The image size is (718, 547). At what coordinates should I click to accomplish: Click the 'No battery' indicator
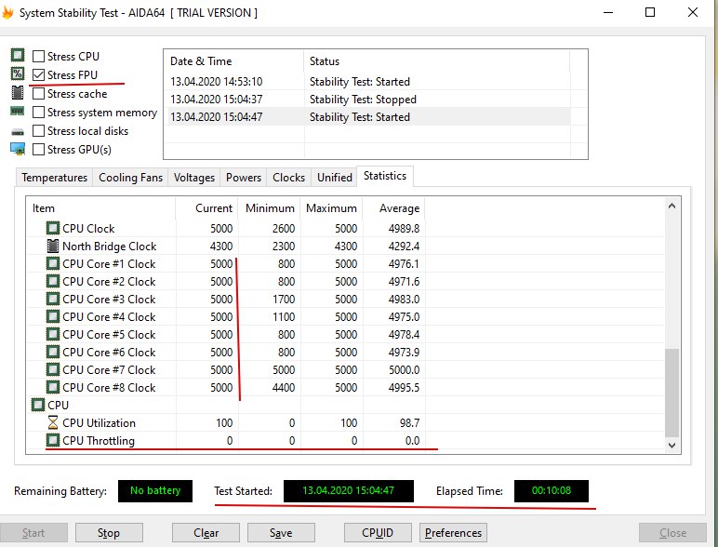pyautogui.click(x=155, y=490)
